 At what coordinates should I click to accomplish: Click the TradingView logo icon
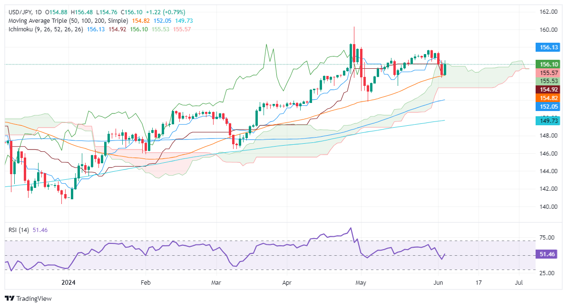(x=10, y=298)
